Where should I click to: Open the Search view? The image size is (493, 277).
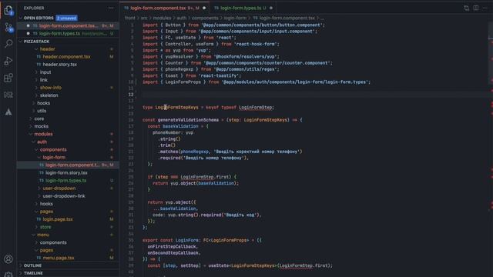[x=8, y=43]
